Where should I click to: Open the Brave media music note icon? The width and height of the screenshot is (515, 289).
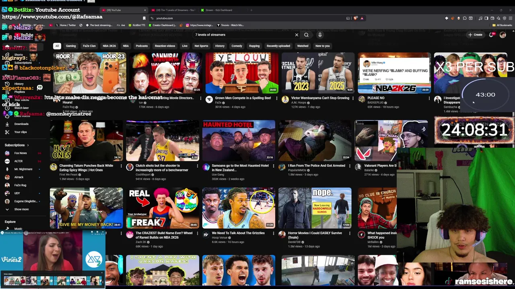coord(481,18)
